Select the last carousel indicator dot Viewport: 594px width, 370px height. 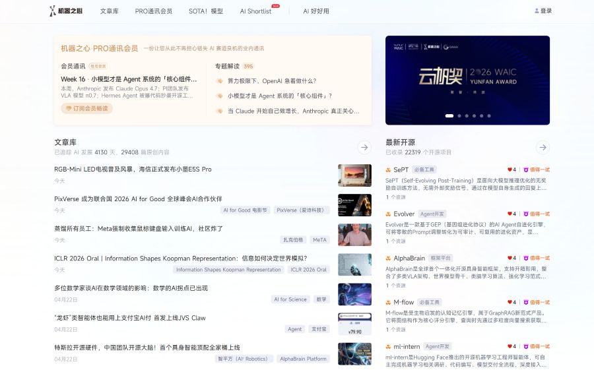point(489,116)
